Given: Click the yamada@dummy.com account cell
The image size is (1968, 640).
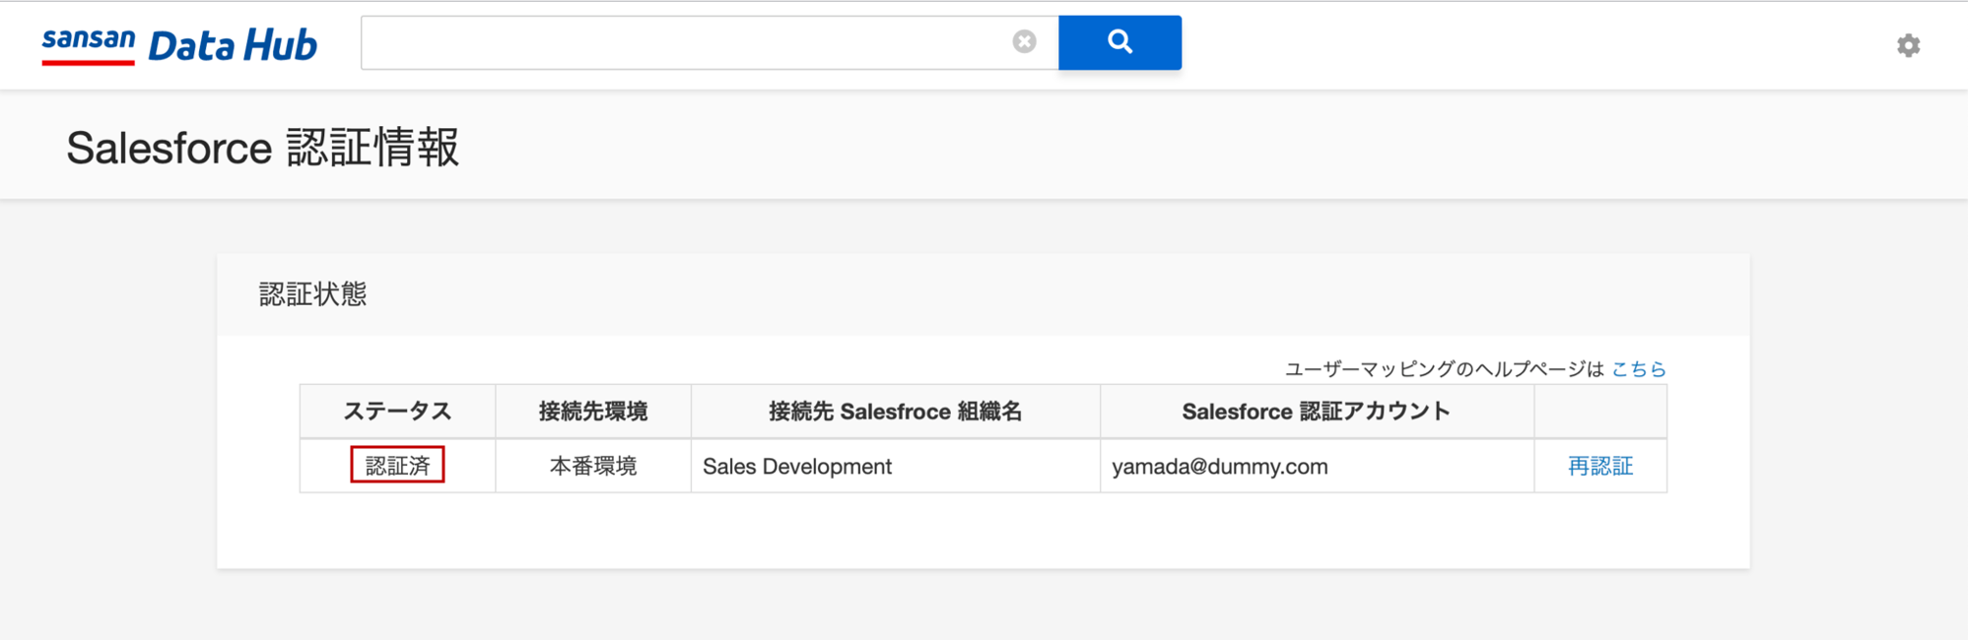Looking at the screenshot, I should (1317, 466).
